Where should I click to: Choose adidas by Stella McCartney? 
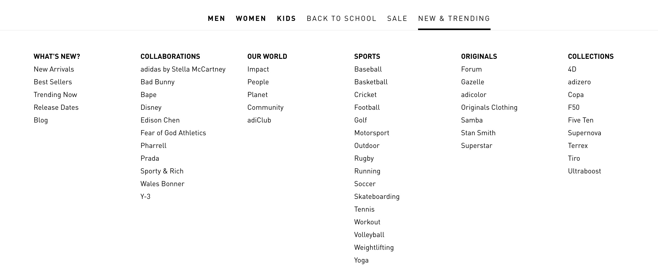click(183, 69)
